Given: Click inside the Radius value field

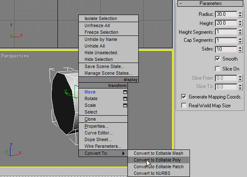Looking at the screenshot, I should tap(226, 14).
